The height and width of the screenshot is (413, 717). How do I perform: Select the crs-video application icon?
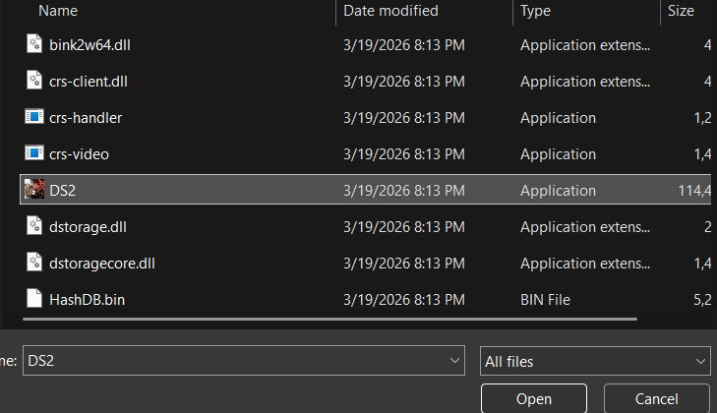coord(34,153)
